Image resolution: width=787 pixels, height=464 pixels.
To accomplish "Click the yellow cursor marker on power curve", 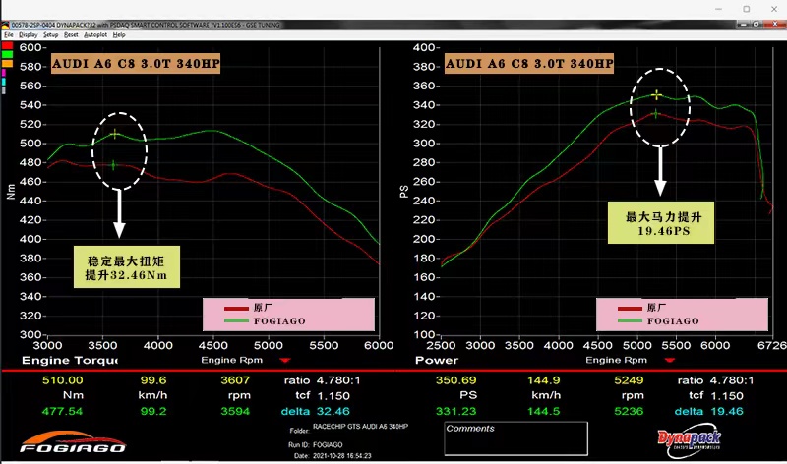I will (x=656, y=94).
